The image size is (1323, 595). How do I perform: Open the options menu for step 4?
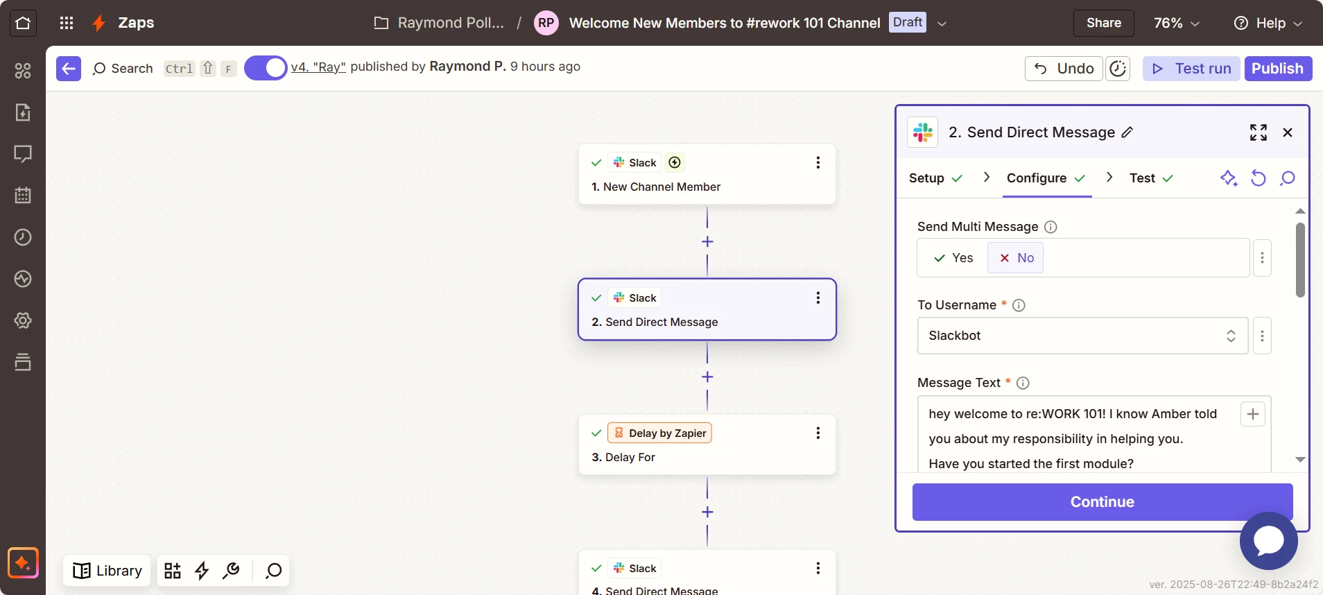[x=818, y=568]
